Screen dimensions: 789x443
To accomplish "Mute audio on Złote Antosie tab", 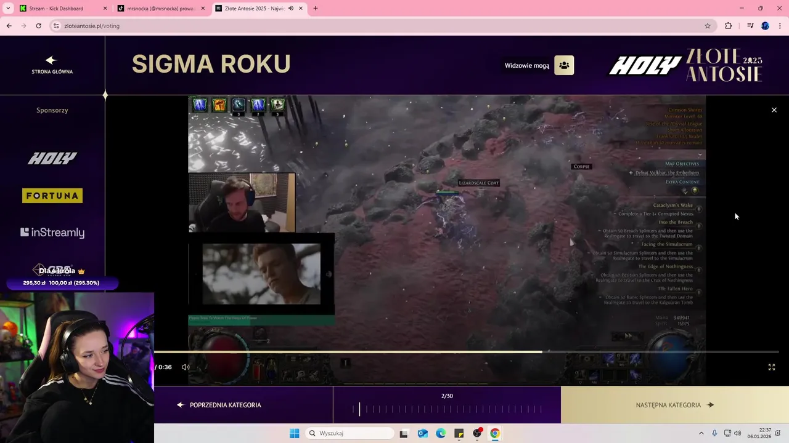I will (x=291, y=9).
